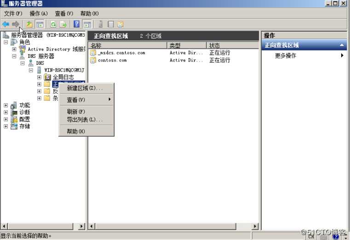Open the 操作(A) menu
Viewport: 350px width, 240px height.
[x=39, y=14]
